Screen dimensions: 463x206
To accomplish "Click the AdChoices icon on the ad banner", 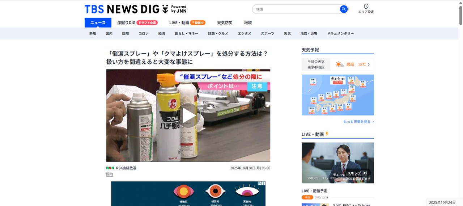I will tap(260, 184).
